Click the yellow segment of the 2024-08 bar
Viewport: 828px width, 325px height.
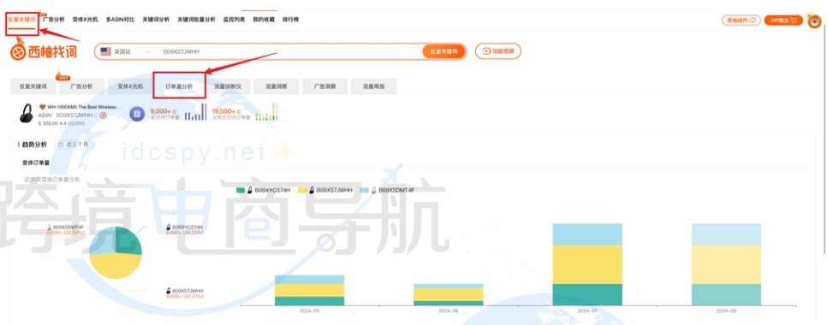point(726,264)
